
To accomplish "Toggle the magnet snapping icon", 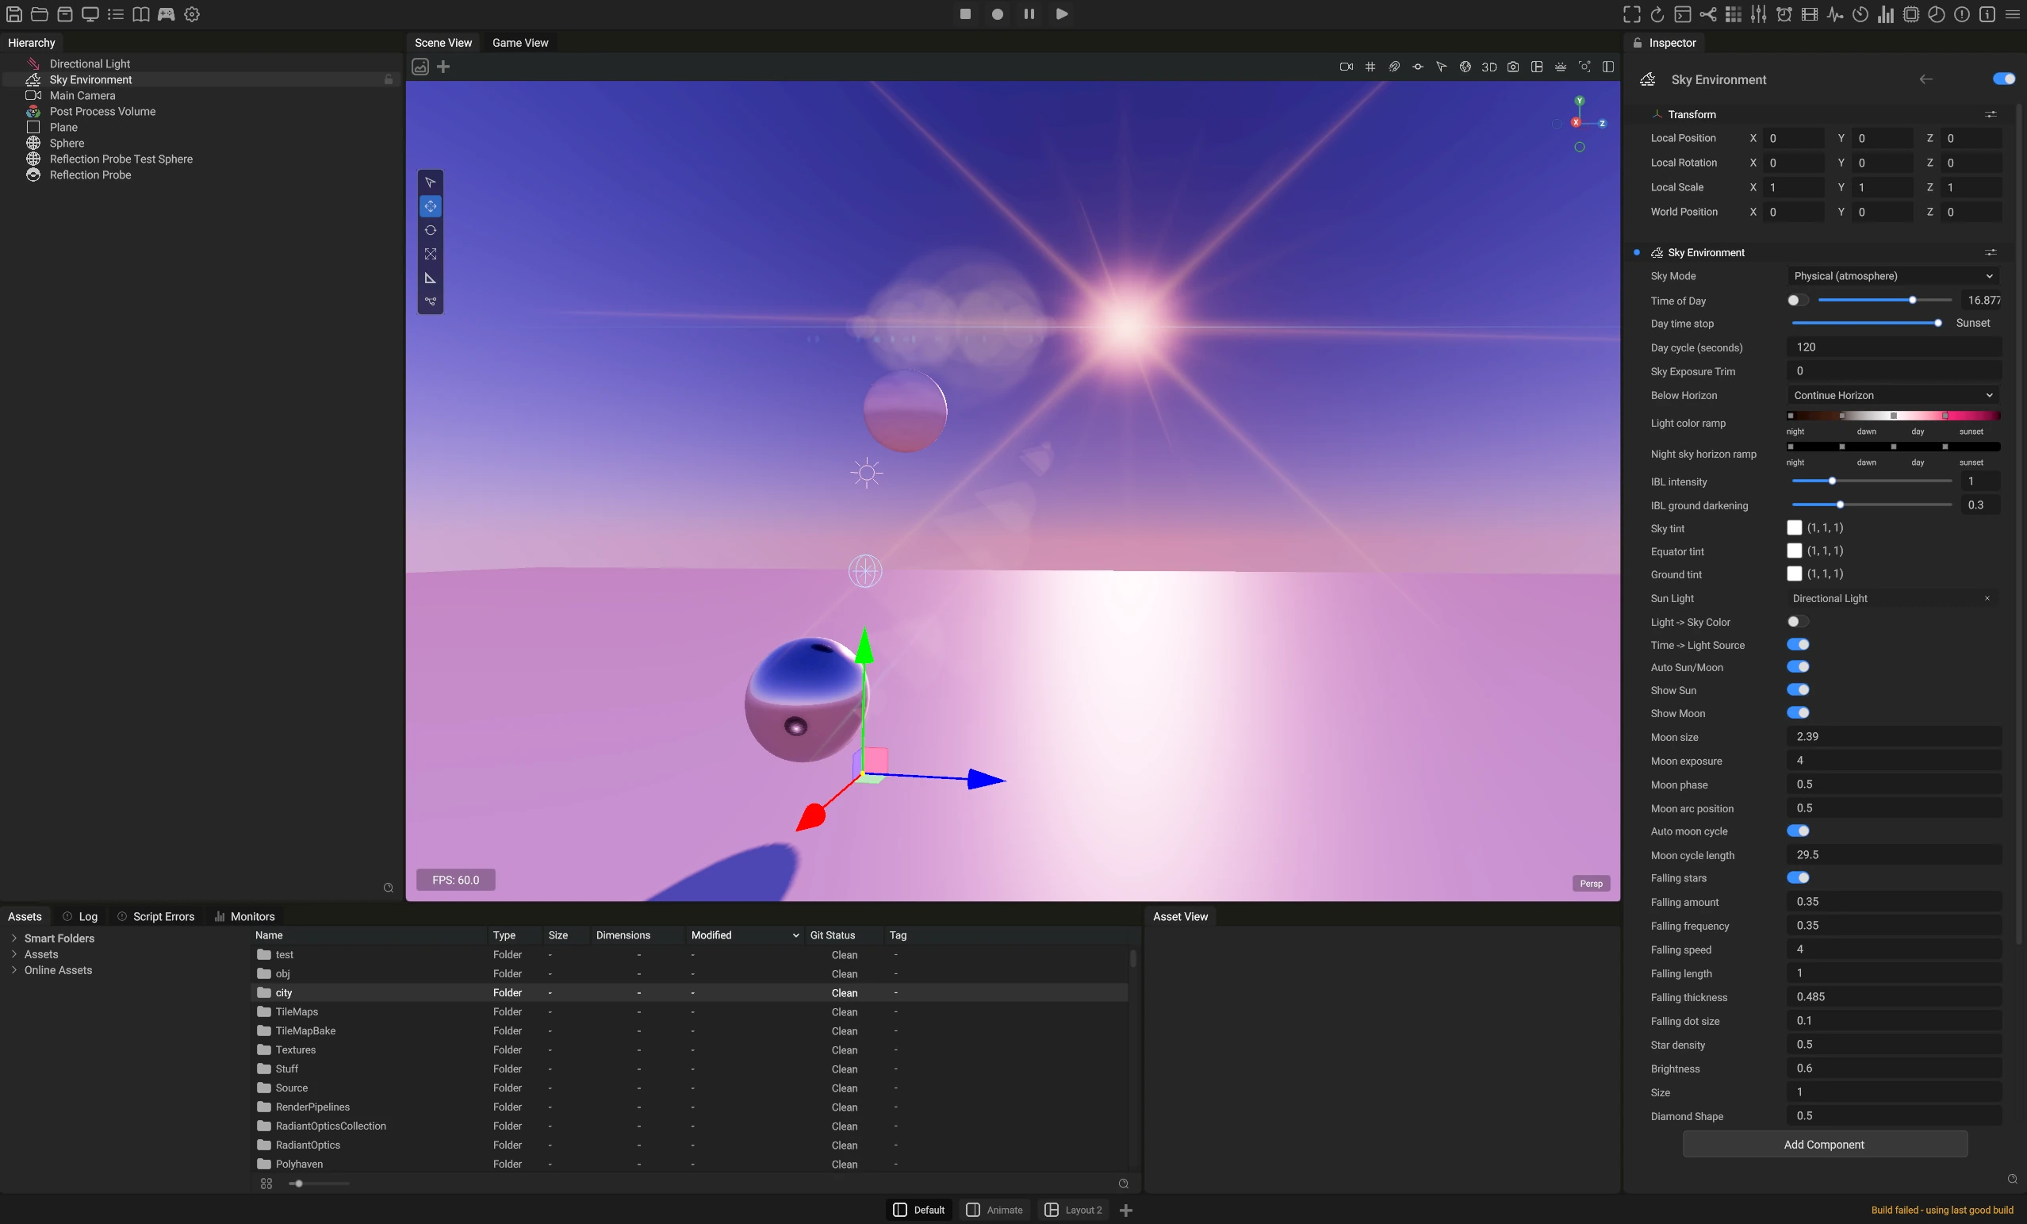I will click(x=1393, y=67).
